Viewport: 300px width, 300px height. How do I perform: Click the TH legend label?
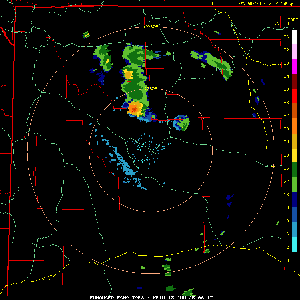286,260
